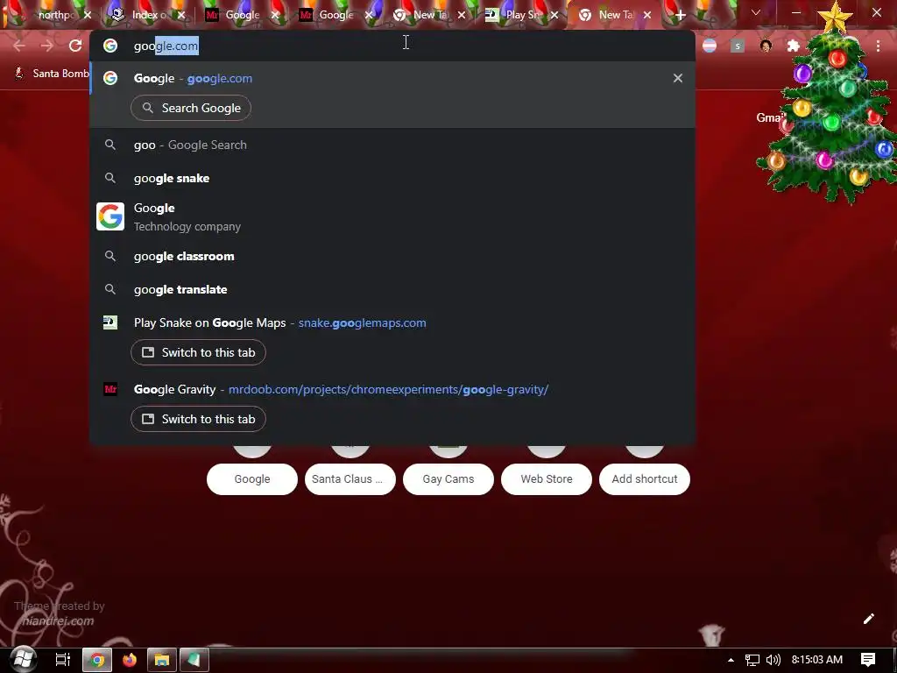The height and width of the screenshot is (673, 897).
Task: Open the volume control
Action: (x=773, y=660)
